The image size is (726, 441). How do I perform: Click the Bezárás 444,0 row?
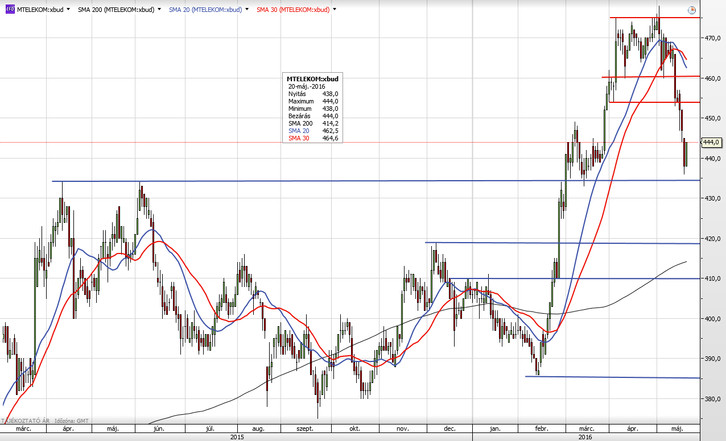tap(313, 115)
